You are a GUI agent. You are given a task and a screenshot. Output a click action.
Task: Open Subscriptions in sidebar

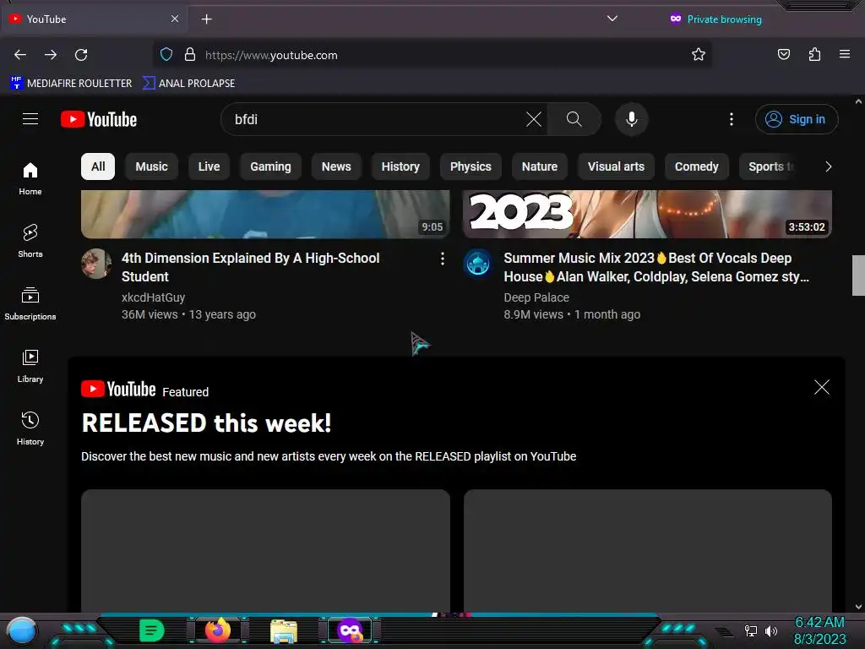tap(30, 303)
